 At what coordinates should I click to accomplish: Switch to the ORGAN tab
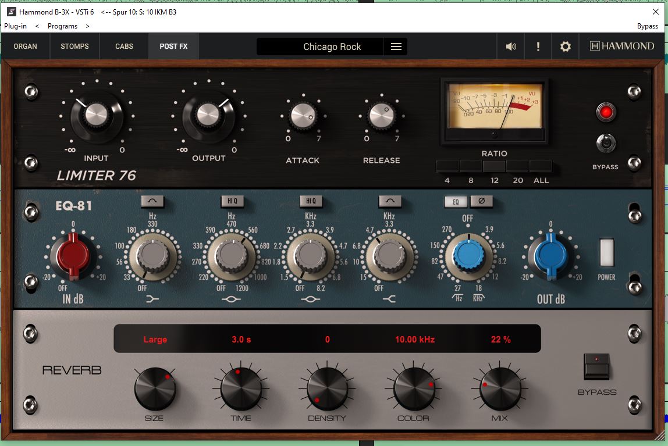(x=25, y=47)
